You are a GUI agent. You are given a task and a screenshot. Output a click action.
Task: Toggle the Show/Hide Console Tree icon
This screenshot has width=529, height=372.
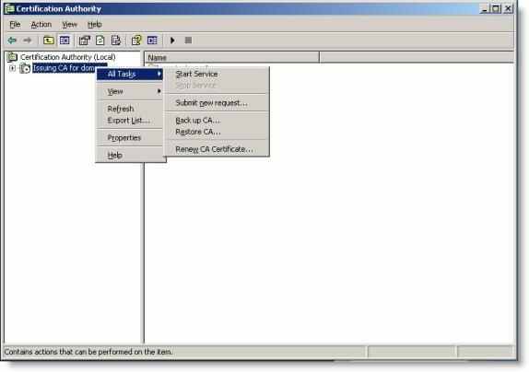(65, 41)
